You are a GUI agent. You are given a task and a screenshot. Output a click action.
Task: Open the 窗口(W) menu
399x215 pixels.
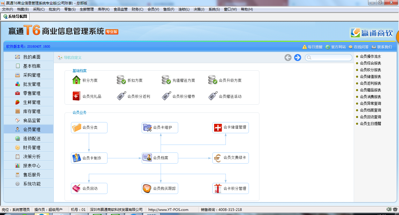click(x=230, y=9)
